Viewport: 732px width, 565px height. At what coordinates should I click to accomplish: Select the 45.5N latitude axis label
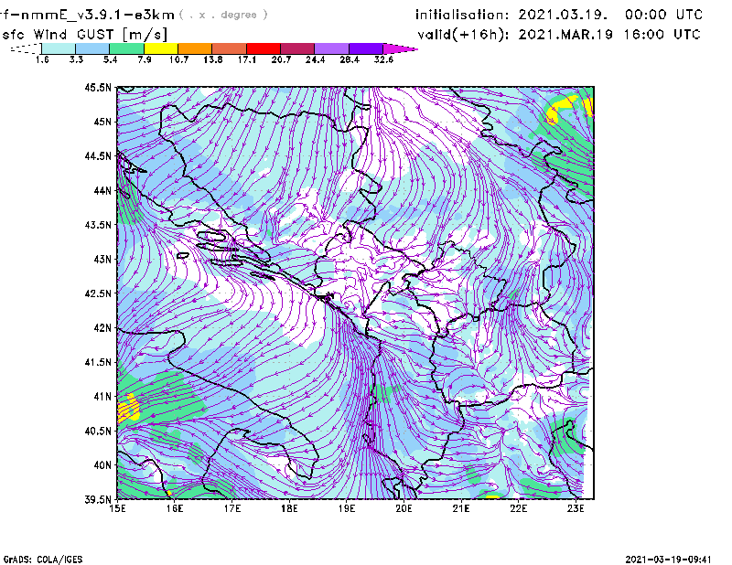98,88
